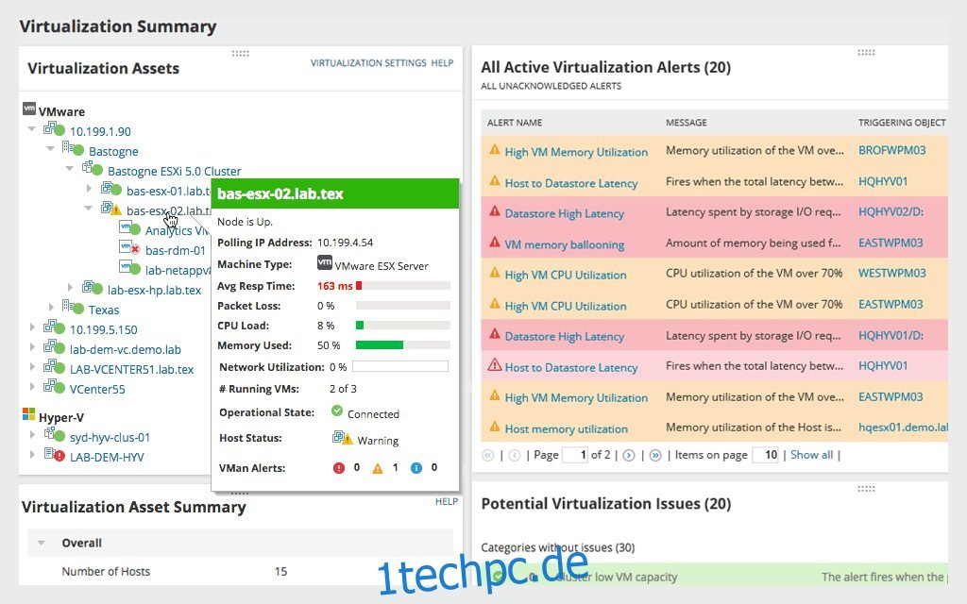Click the cluster icon beside Bastogne ESXi 5.0 Cluster
This screenshot has height=604, width=967.
click(x=92, y=168)
